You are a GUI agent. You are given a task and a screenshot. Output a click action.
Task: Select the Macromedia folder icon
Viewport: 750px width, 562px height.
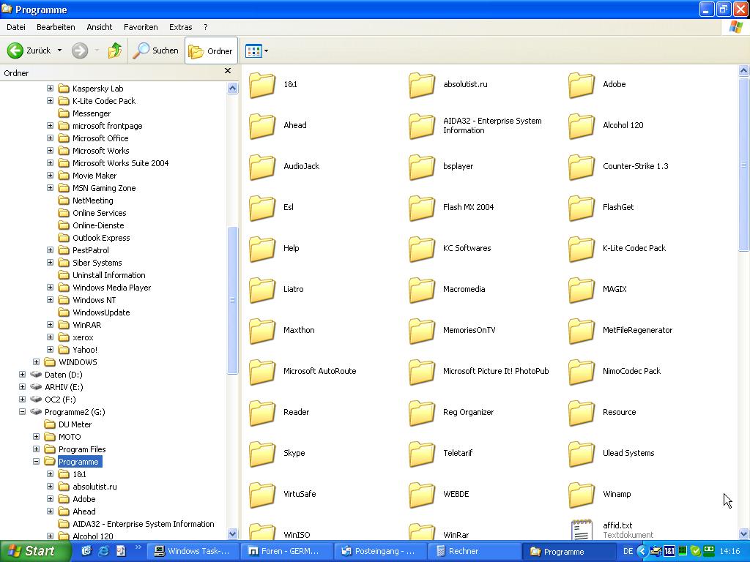point(422,290)
